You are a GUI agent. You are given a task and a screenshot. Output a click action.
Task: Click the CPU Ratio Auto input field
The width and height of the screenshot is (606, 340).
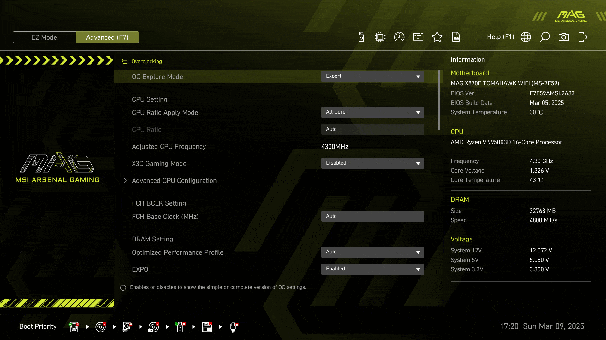pos(372,129)
